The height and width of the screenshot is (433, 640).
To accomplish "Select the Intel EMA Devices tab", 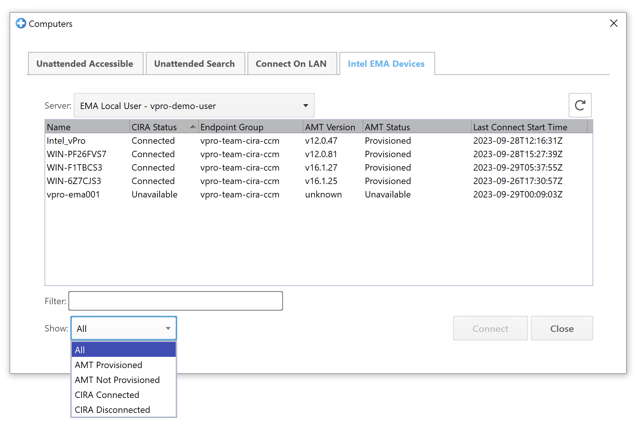I will click(x=386, y=63).
